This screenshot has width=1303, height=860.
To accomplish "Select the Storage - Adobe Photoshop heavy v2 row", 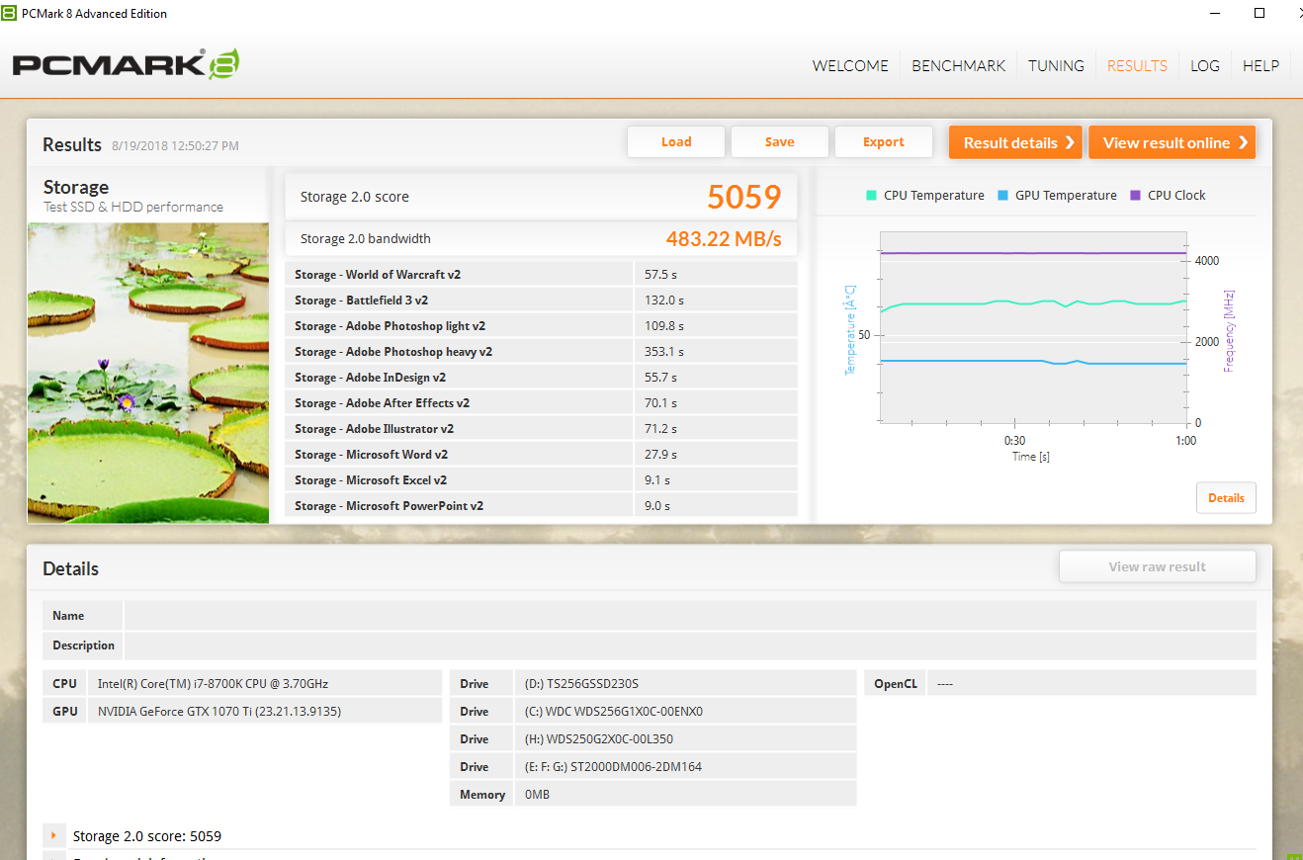I will (541, 351).
